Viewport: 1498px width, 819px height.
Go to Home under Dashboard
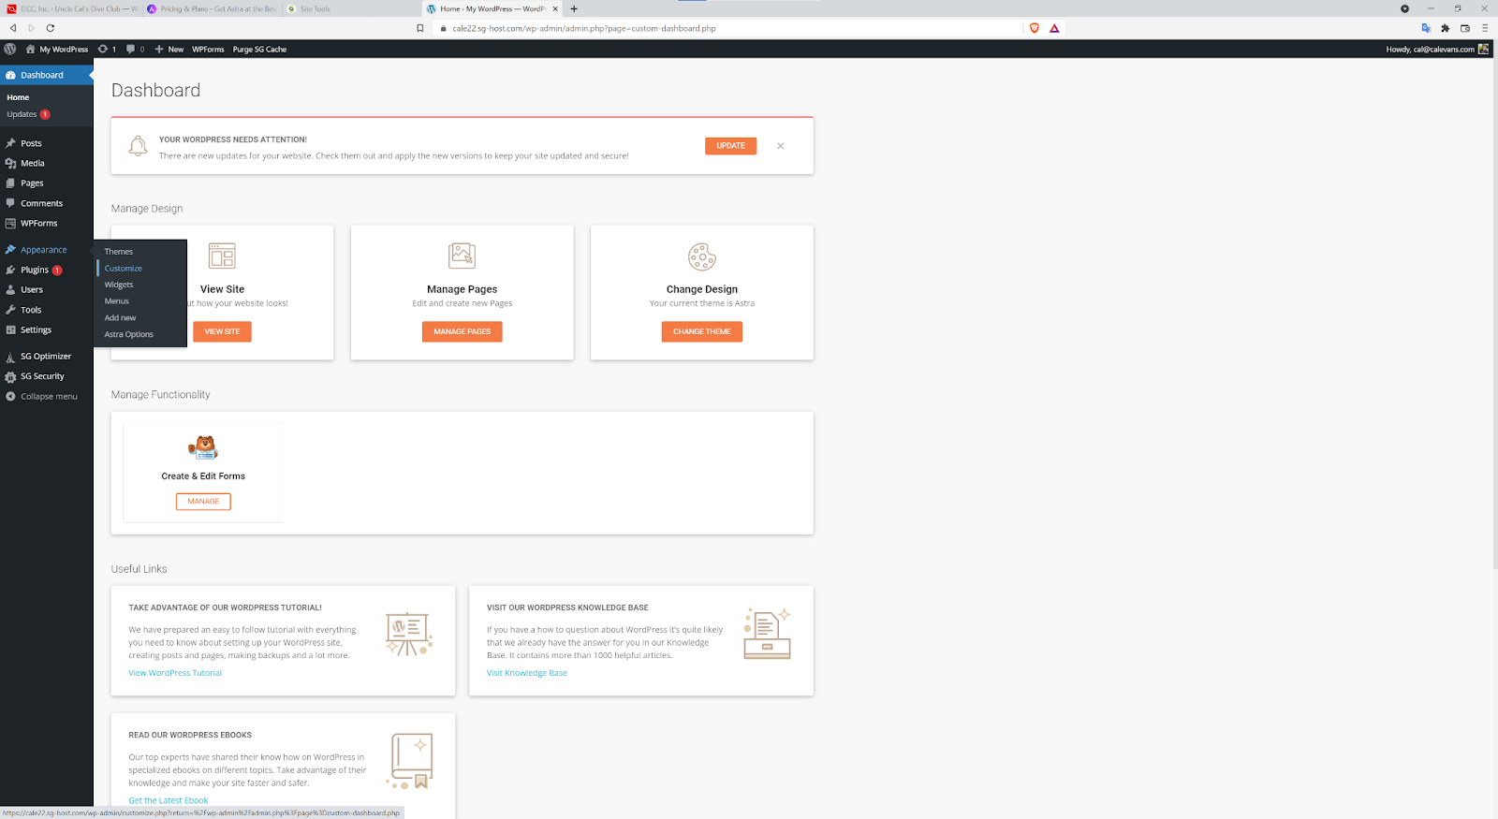click(x=18, y=97)
